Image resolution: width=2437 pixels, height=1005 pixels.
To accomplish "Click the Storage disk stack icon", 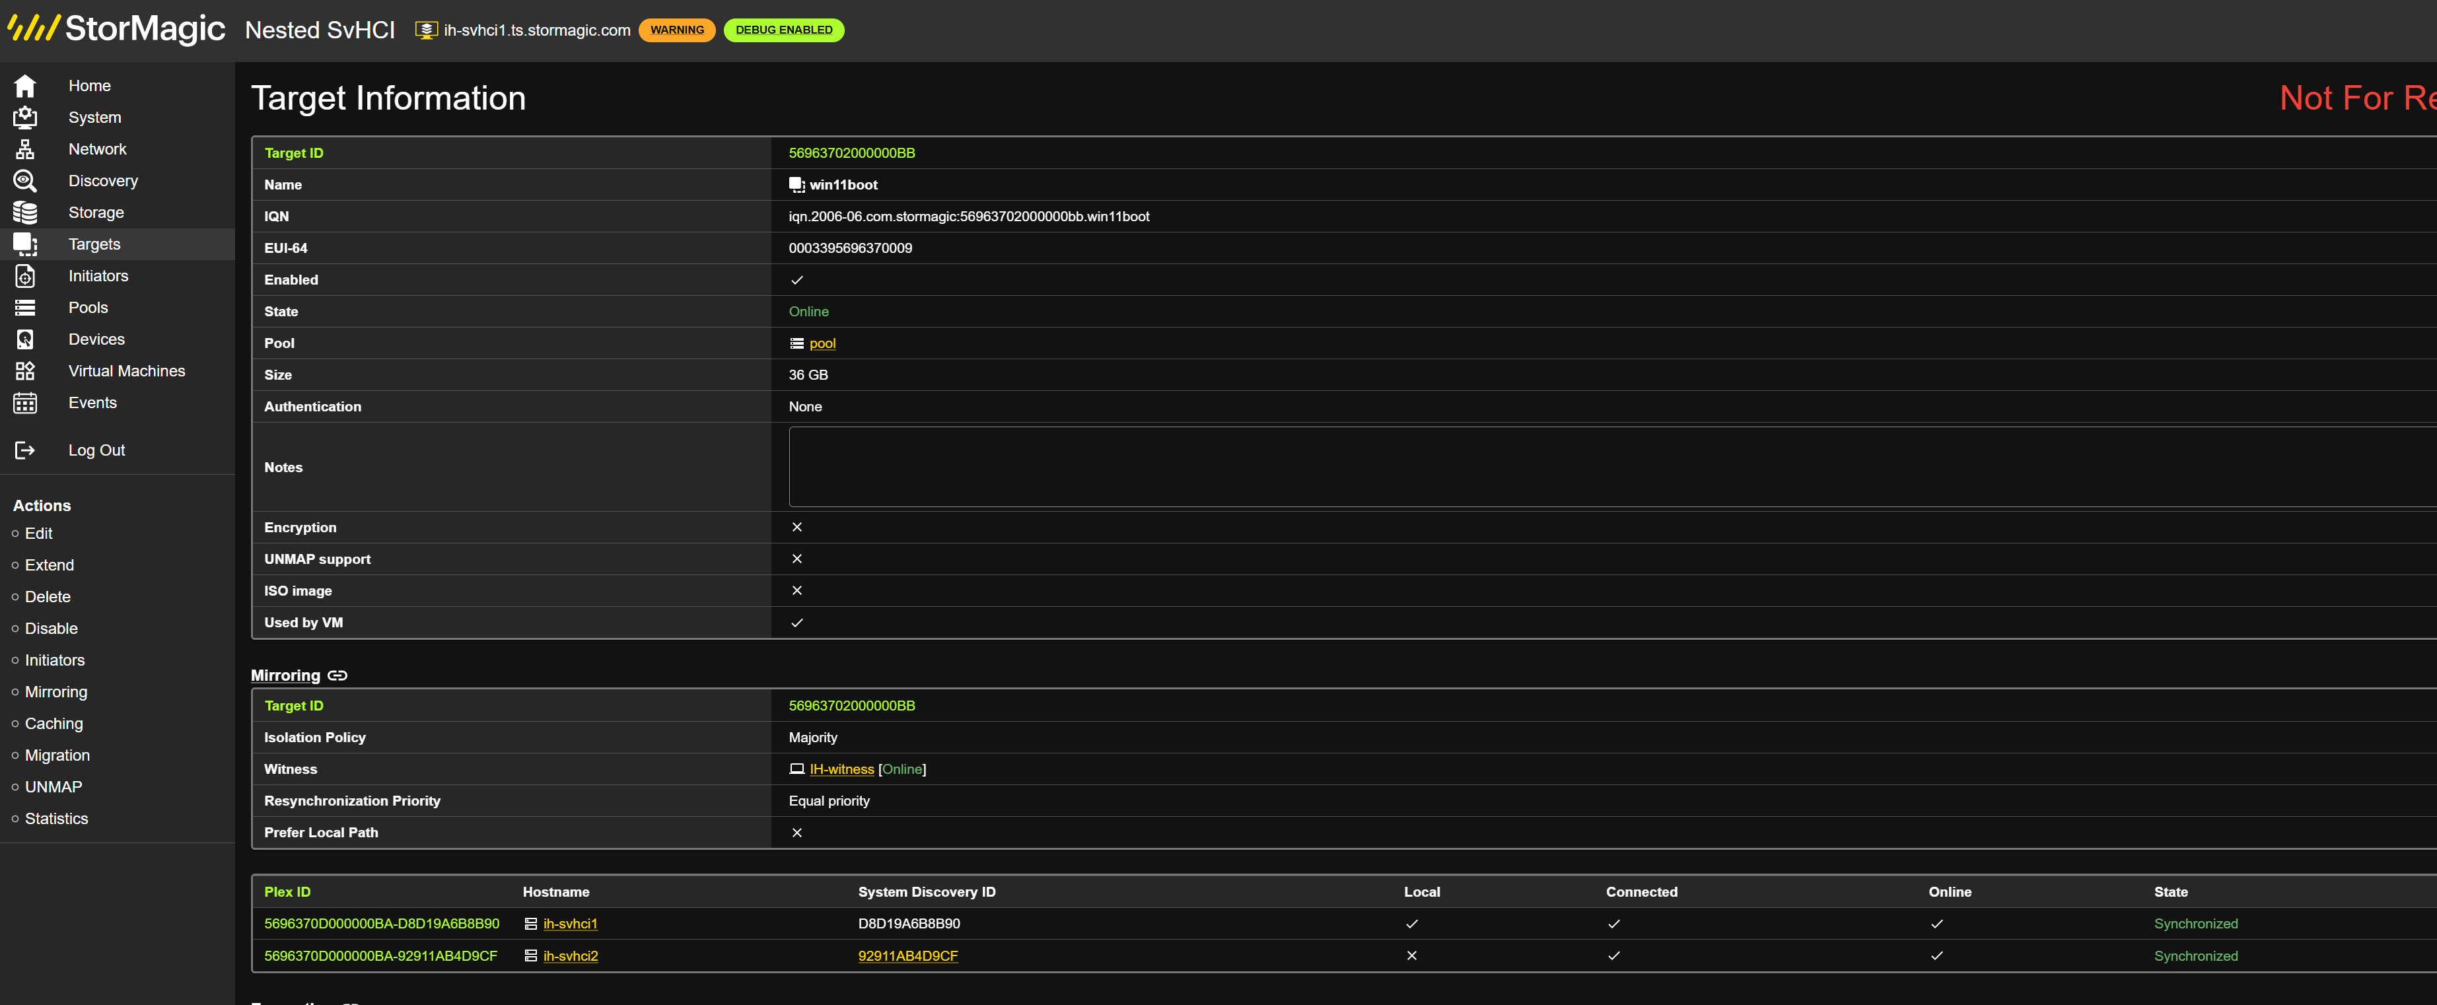I will (x=24, y=213).
